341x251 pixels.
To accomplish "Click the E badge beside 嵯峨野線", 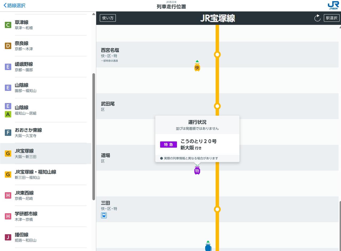I will tap(8, 67).
